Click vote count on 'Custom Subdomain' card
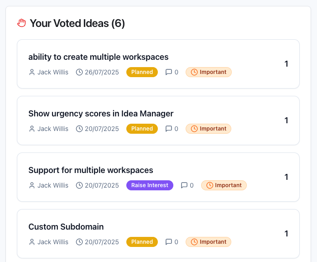Screen dimensions: 317x262 pyautogui.click(x=286, y=234)
